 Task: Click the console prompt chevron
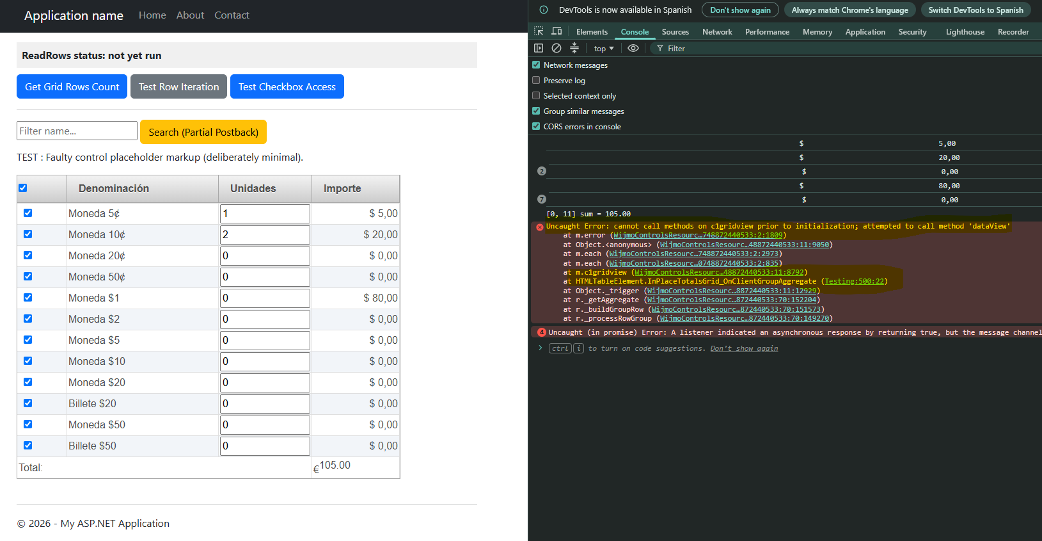[x=541, y=348]
